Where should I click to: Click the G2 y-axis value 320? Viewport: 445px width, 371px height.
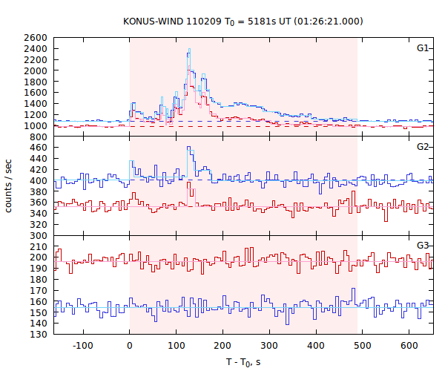click(x=39, y=225)
